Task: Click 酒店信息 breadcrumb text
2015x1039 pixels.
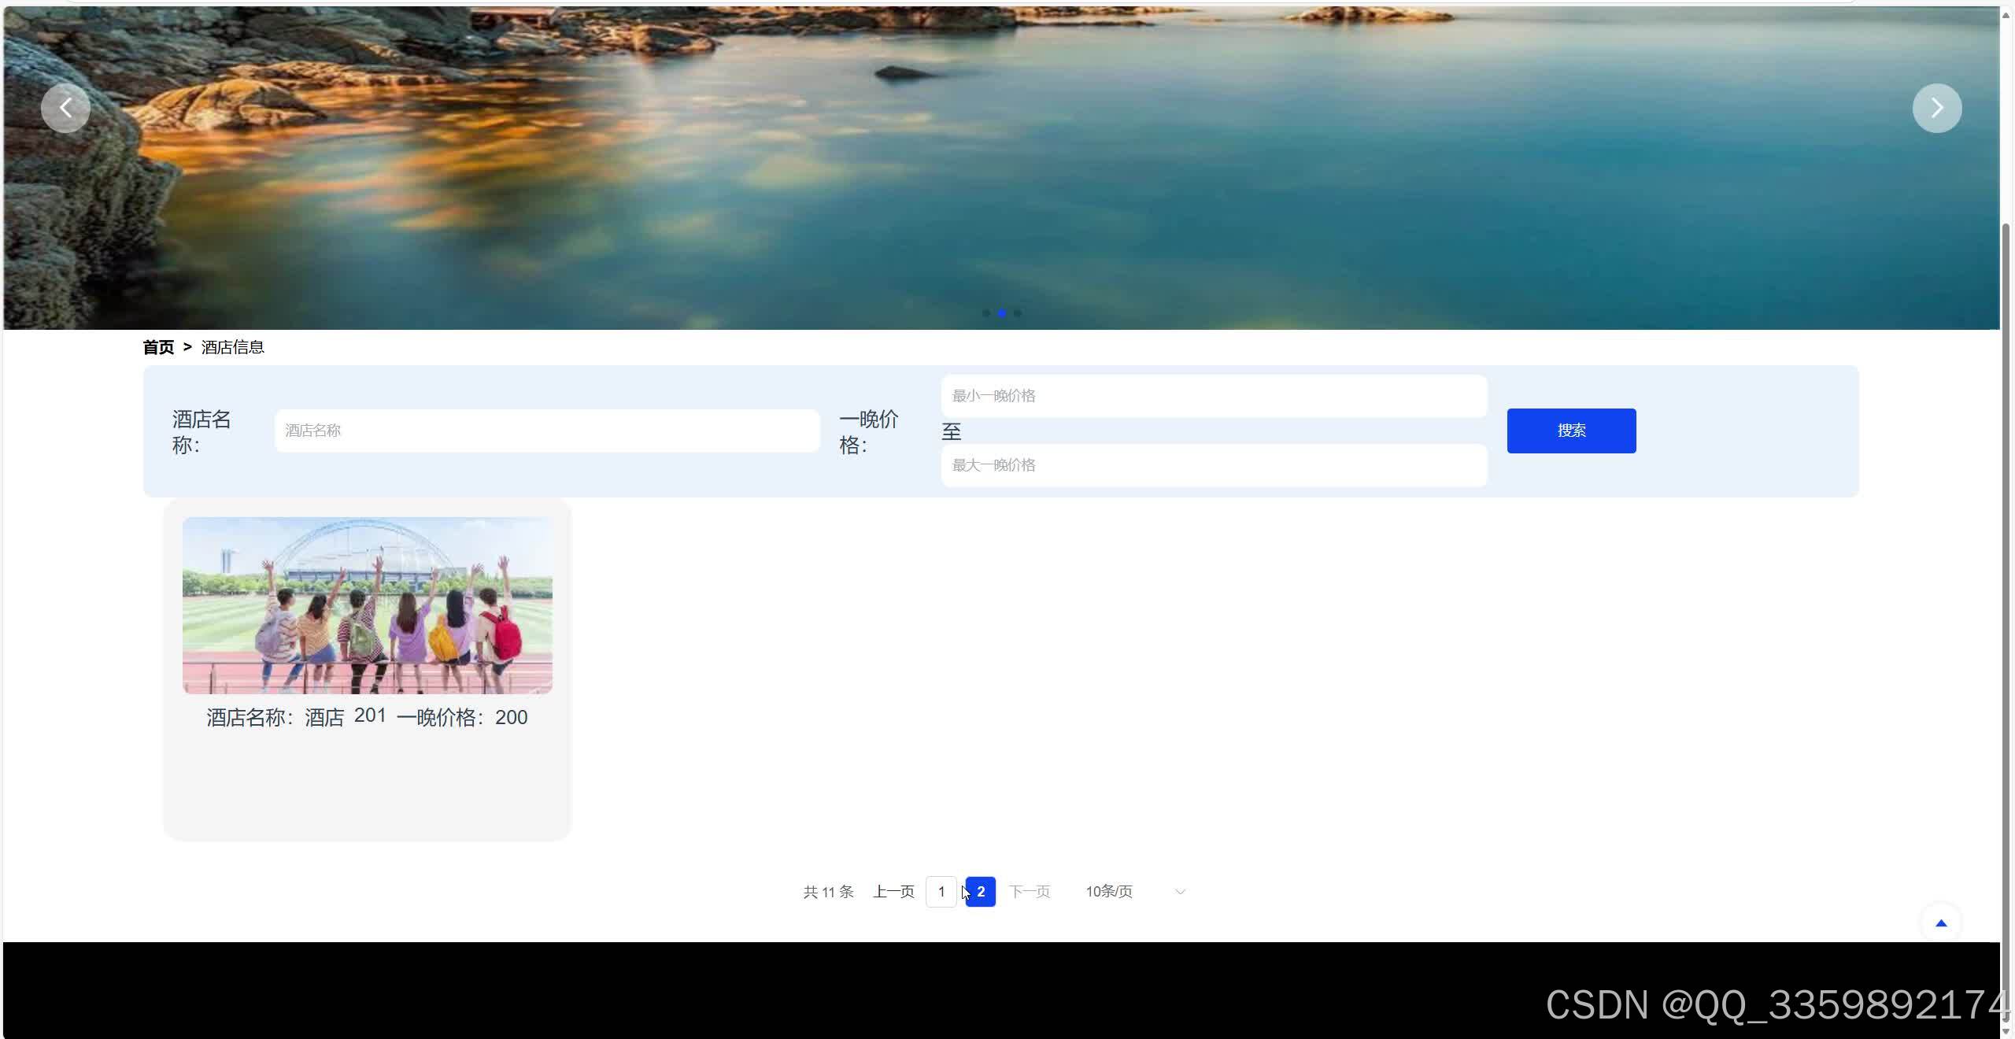Action: (233, 347)
